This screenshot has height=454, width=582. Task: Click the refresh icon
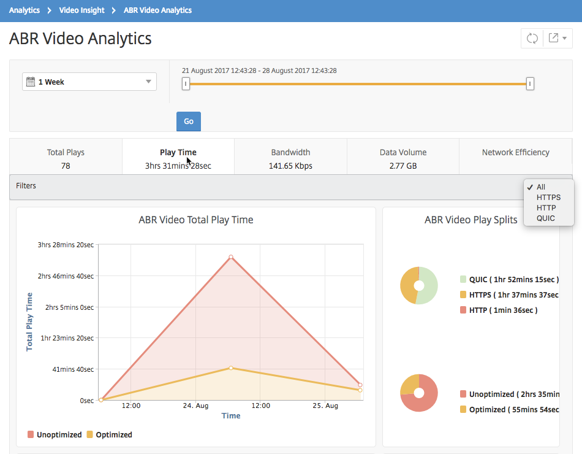coord(532,38)
